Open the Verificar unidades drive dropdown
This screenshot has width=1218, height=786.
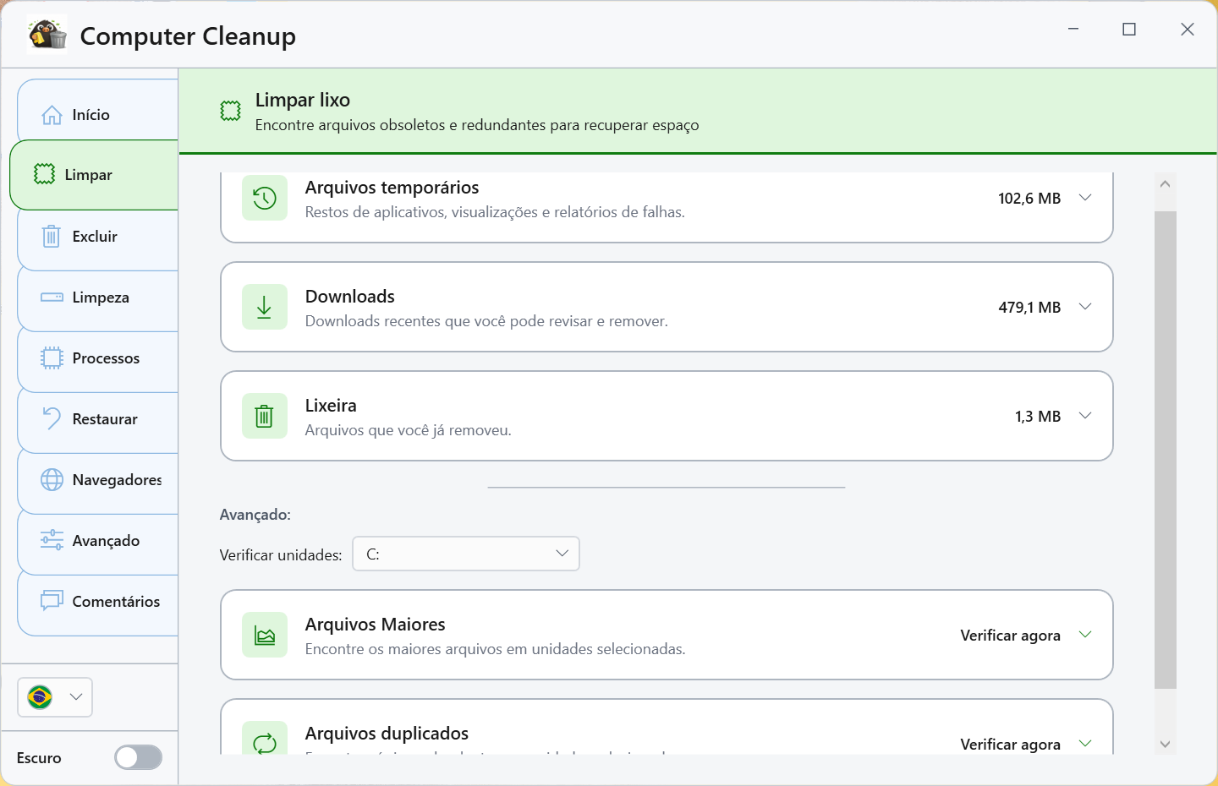466,554
